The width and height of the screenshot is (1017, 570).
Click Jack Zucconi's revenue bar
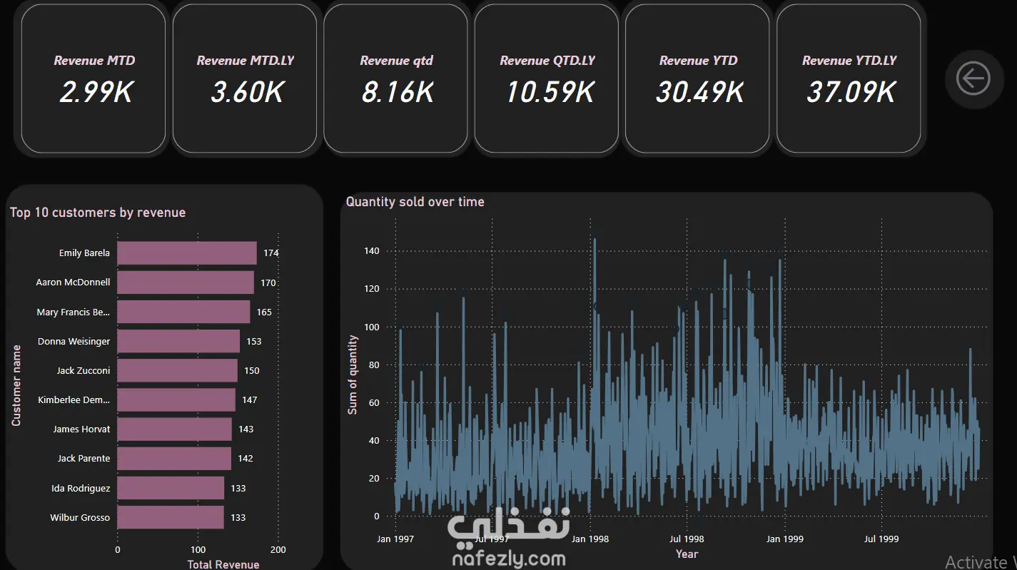tap(177, 370)
